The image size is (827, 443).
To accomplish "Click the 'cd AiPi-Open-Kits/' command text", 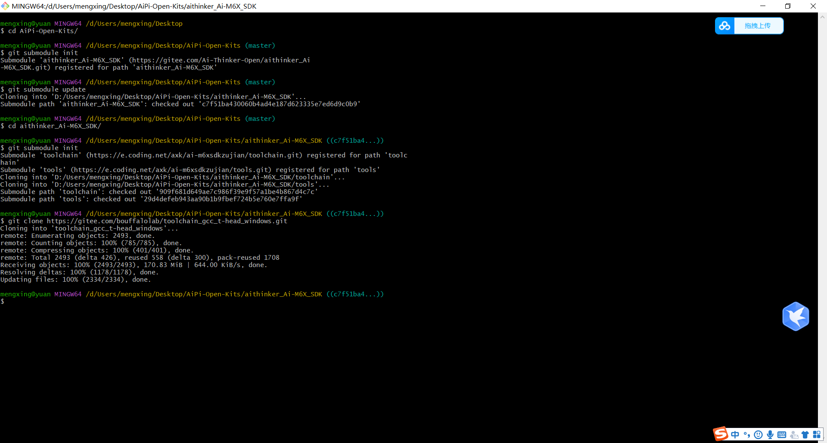I will coord(43,31).
